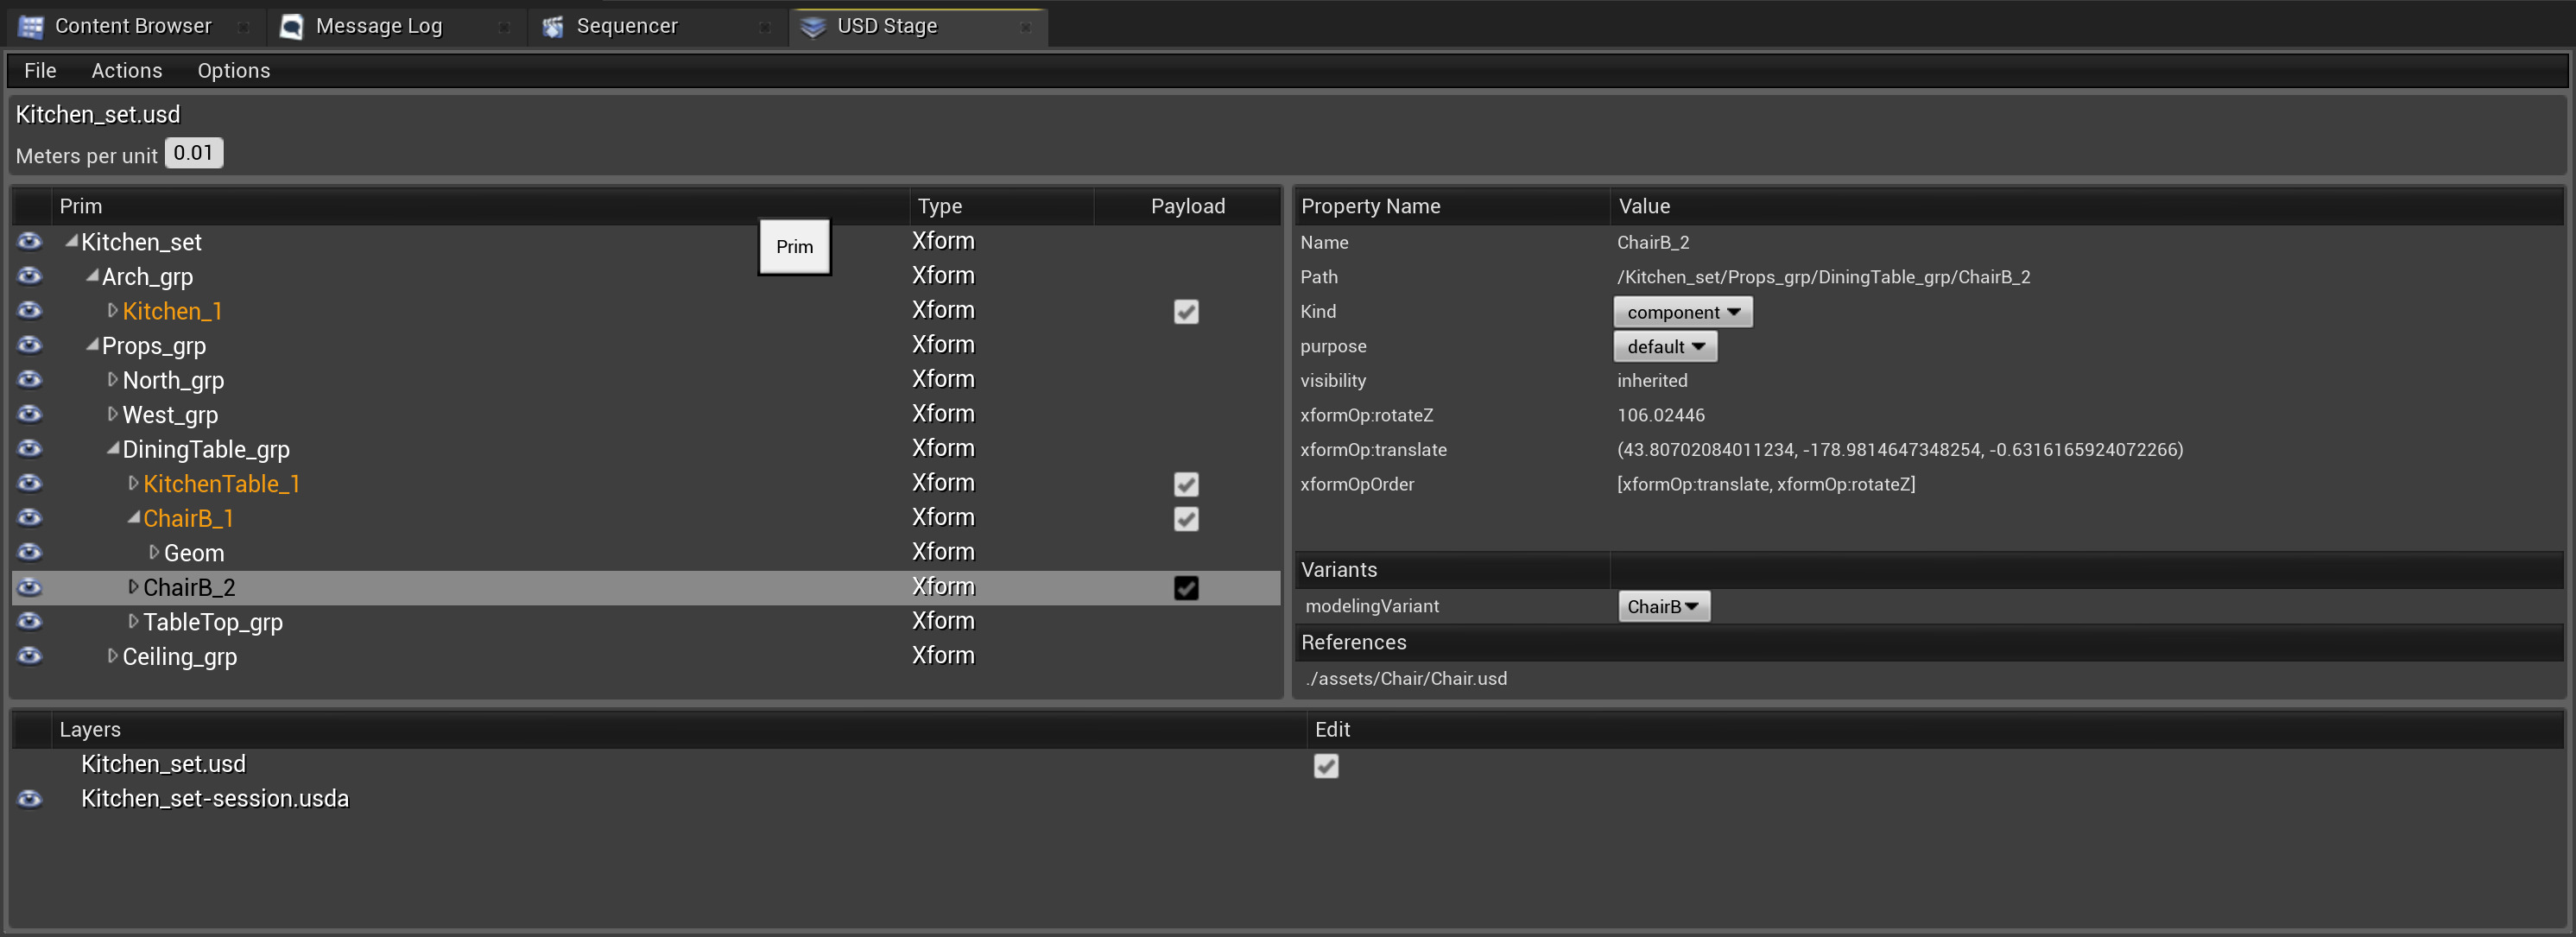Toggle eye icon for Kitchen_set-session.usda layer
2576x937 pixels.
point(30,799)
